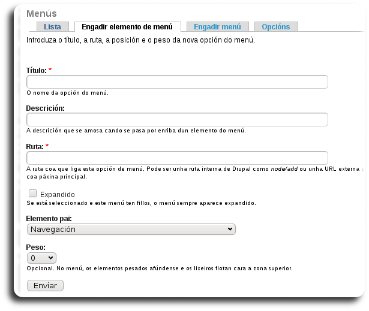Click the Elemento pai label

49,219
